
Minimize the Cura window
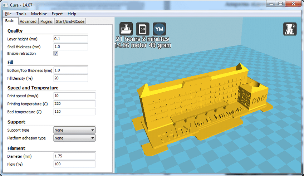pyautogui.click(x=271, y=4)
